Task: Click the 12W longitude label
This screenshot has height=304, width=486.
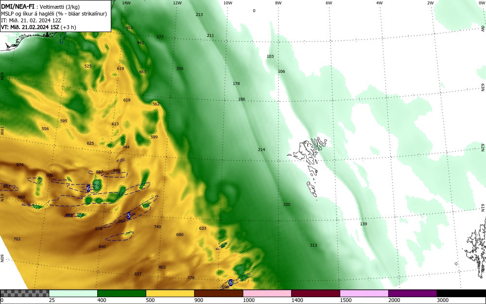Action: coord(177,3)
